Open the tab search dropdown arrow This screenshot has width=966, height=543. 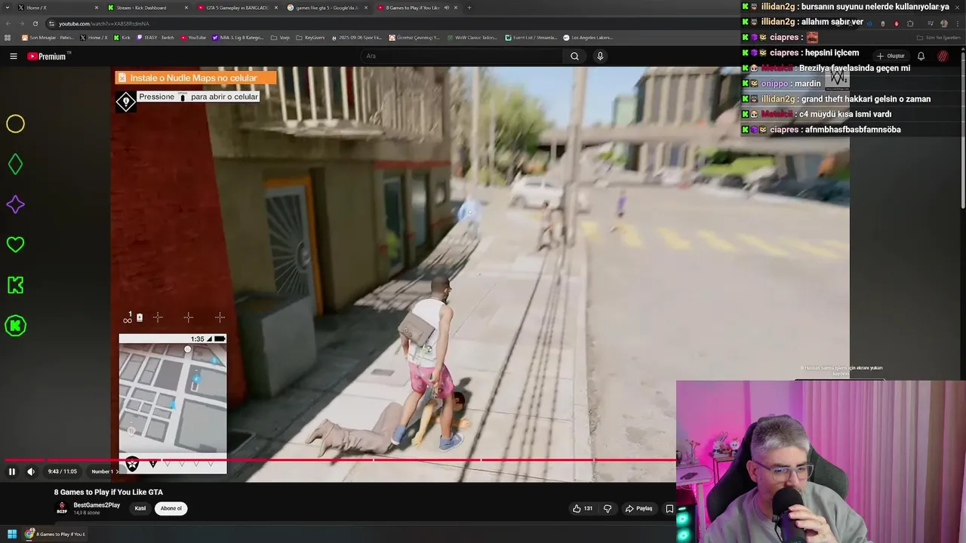coord(7,8)
